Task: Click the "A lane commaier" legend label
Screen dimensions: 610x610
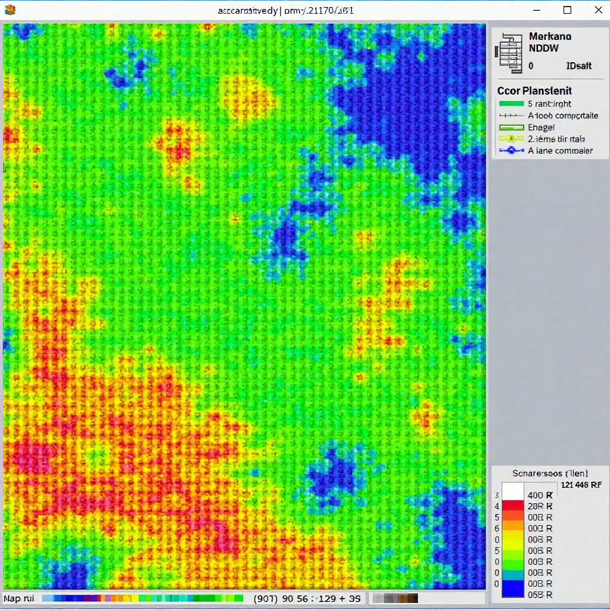Action: coord(560,151)
